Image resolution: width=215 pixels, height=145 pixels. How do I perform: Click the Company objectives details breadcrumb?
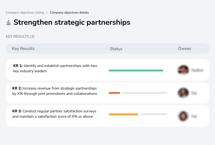click(x=69, y=12)
